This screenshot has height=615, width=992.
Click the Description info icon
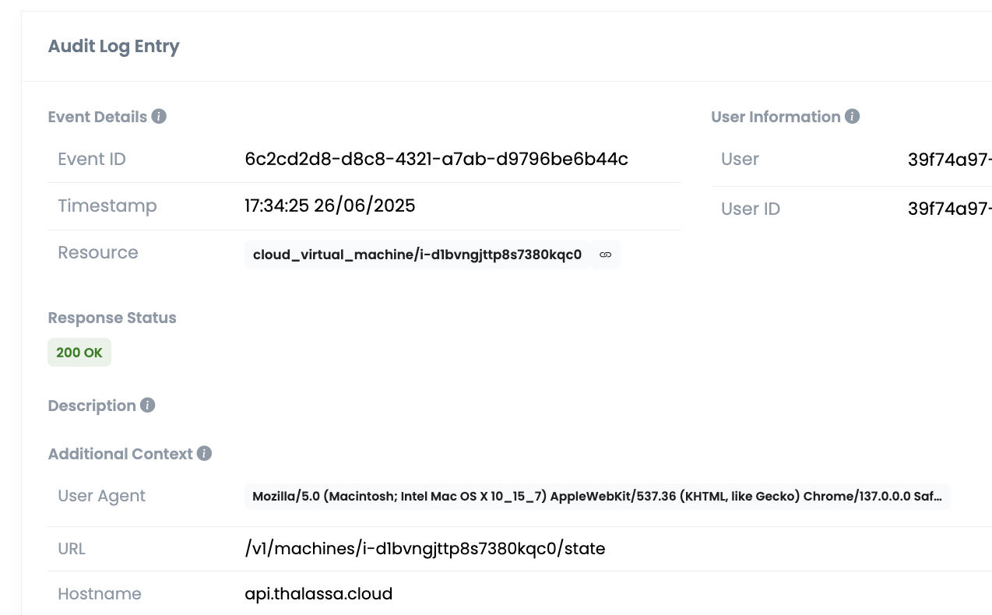pos(147,405)
